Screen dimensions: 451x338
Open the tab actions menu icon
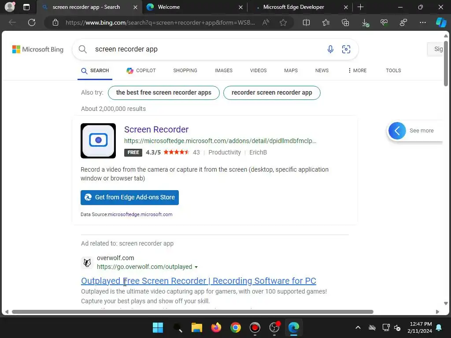26,7
